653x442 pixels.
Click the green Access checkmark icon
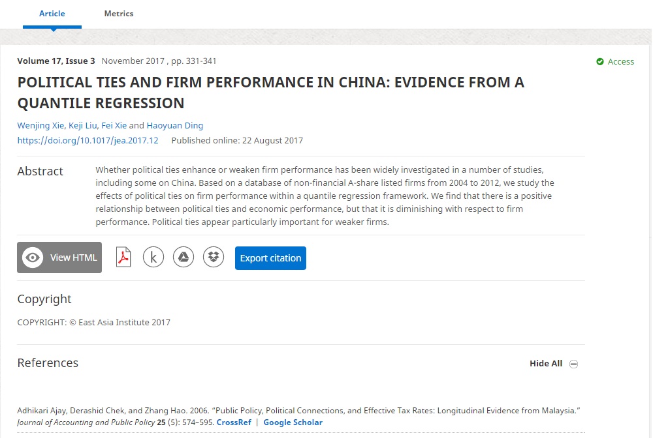tap(600, 61)
